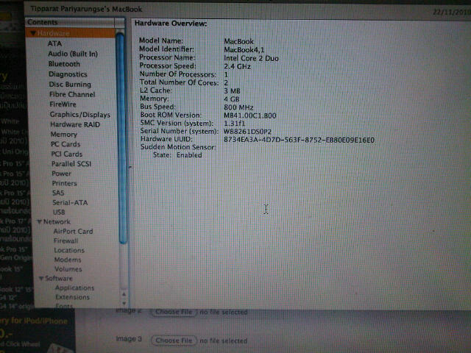Click the blue sidebar scrollbar thumb
471x353 pixels.
[x=121, y=138]
